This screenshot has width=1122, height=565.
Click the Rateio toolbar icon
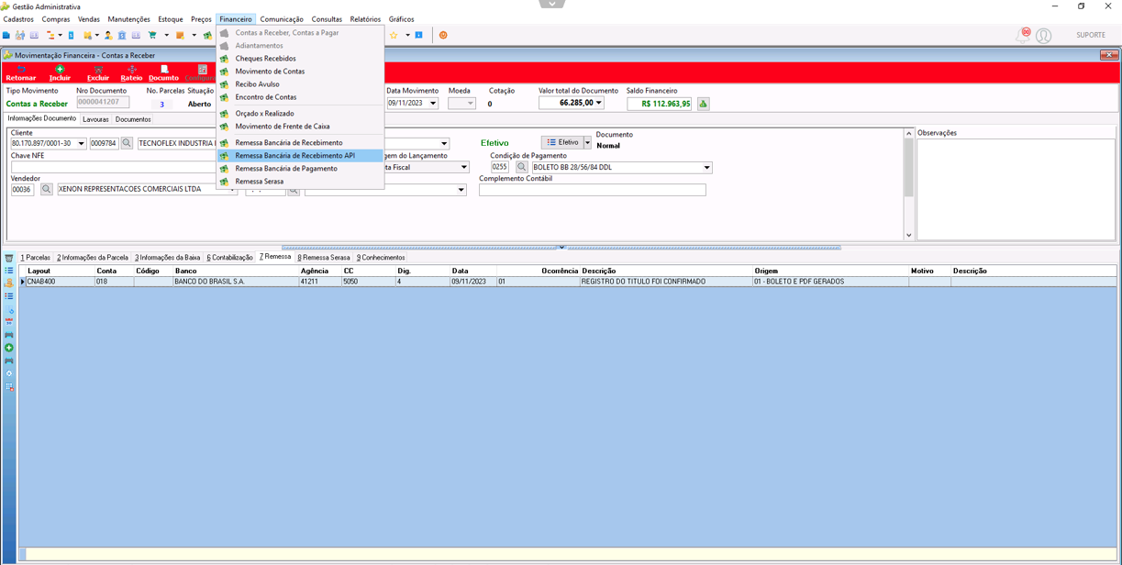[131, 70]
